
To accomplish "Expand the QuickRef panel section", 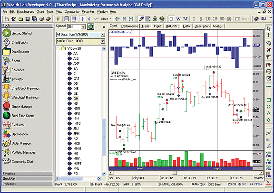I will 27,179.
